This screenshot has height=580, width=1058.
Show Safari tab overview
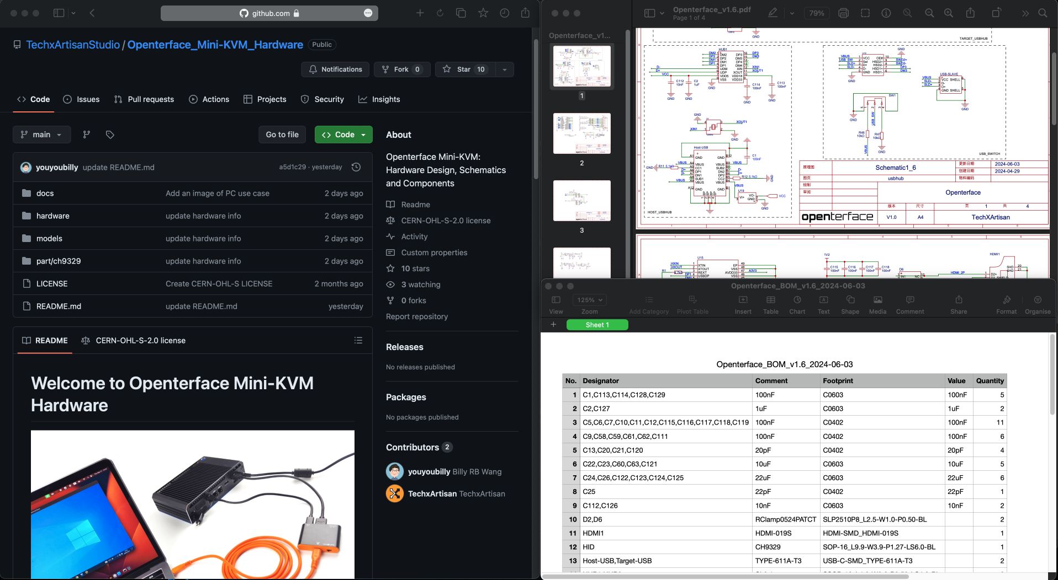pos(461,13)
